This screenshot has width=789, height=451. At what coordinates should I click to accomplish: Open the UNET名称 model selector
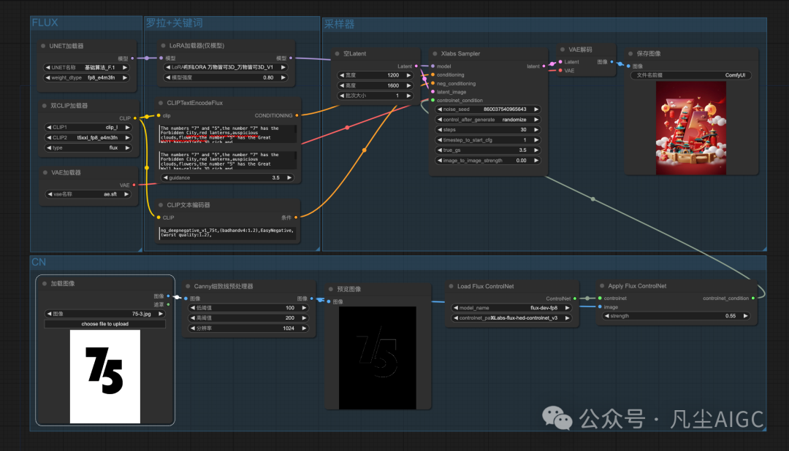click(x=86, y=67)
